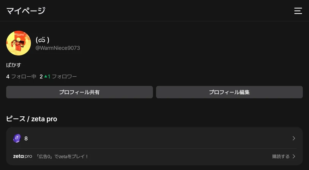Expand the piece balance row chevron
309x170 pixels.
[294, 138]
